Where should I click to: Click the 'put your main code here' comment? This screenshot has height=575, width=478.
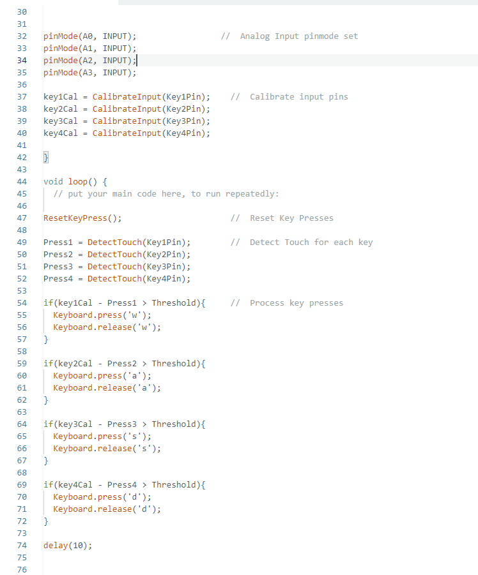pyautogui.click(x=166, y=194)
